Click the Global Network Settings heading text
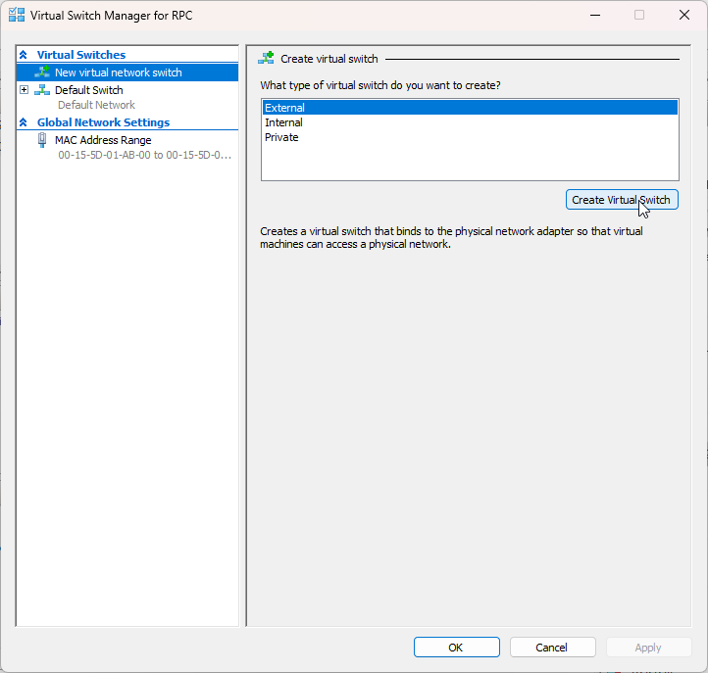708x673 pixels. click(x=103, y=122)
